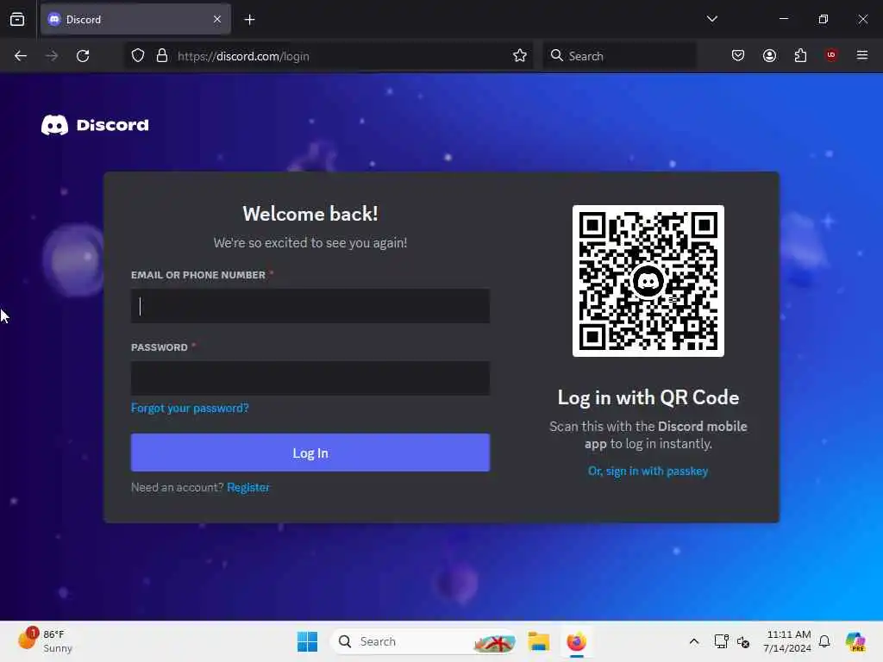
Task: Go back using the browser back arrow
Action: click(x=21, y=56)
